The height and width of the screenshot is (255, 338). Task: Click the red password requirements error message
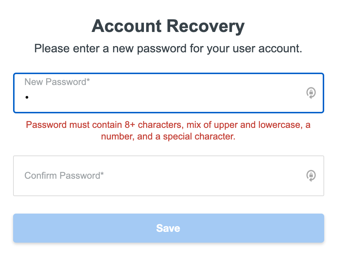[168, 130]
